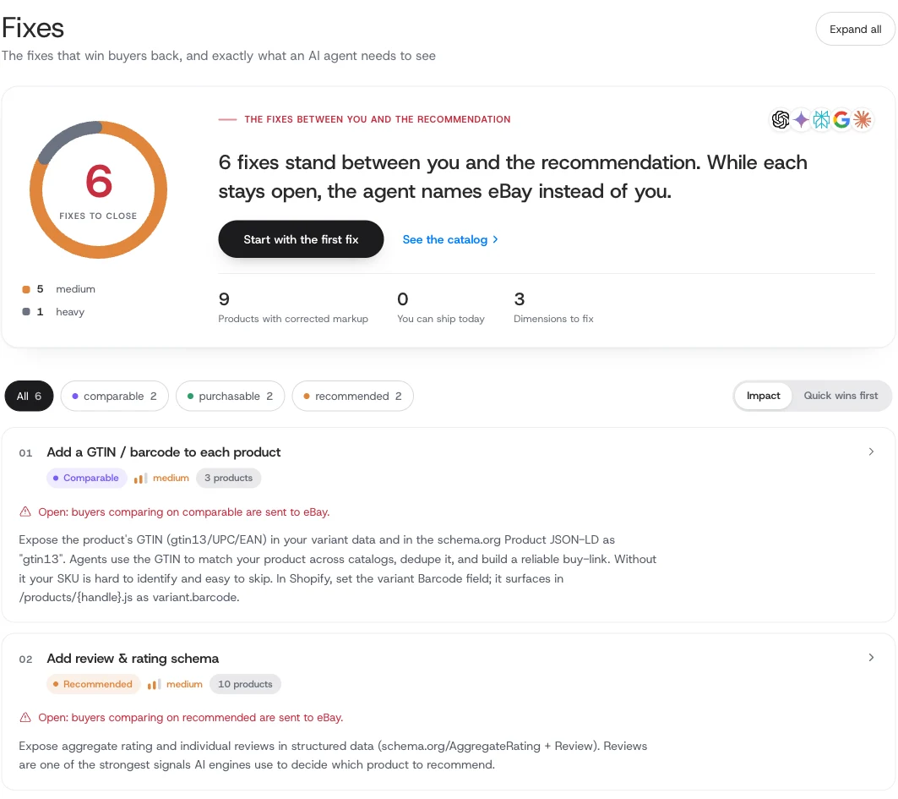Select the Impact sorting option
Viewport: 898px width, 799px height.
(x=763, y=396)
